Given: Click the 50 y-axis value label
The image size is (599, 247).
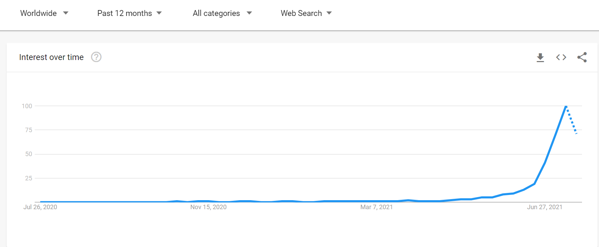Looking at the screenshot, I should click(28, 154).
